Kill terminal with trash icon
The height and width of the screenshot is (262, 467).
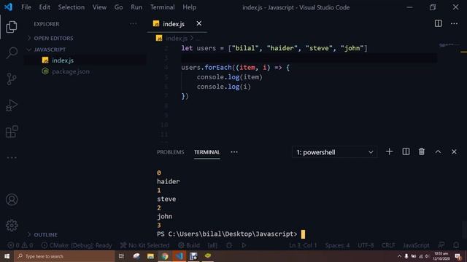tap(422, 152)
